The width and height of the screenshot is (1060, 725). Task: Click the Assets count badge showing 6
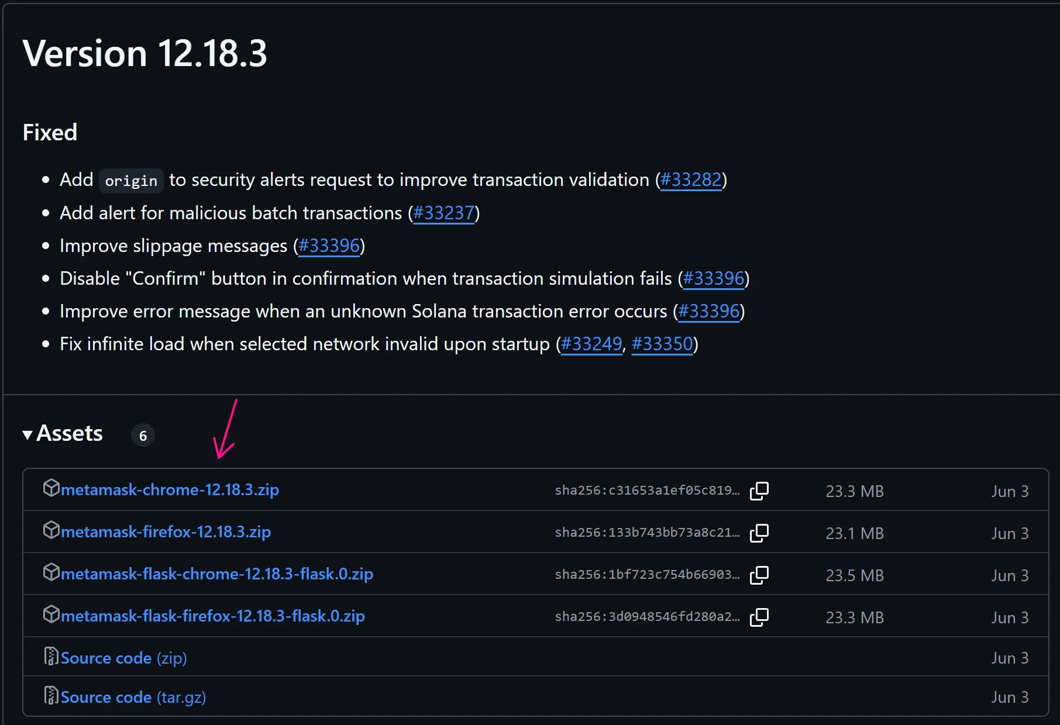[x=143, y=436]
